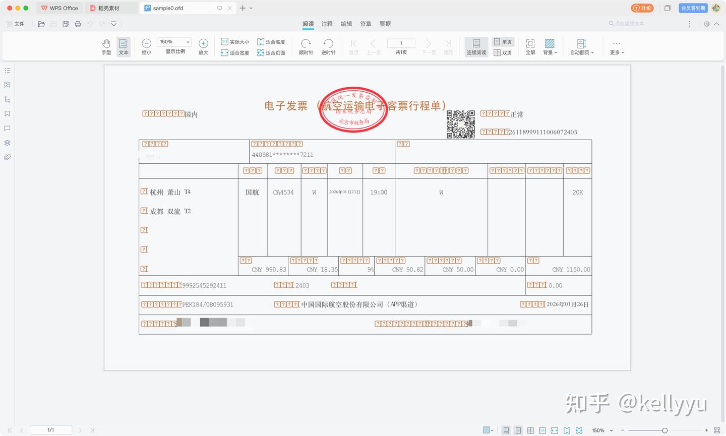Select the text (文本) selection tool

(x=124, y=47)
